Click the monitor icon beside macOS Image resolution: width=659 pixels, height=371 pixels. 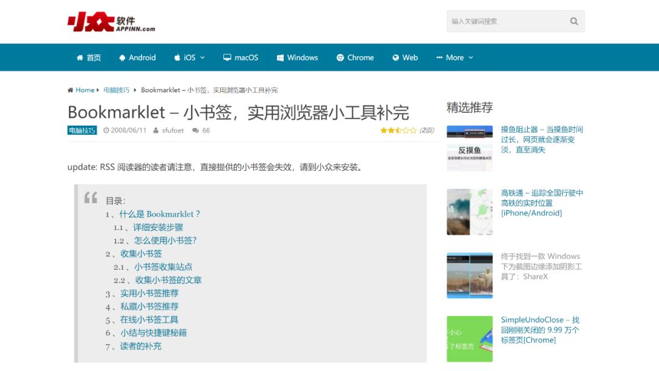pyautogui.click(x=227, y=57)
